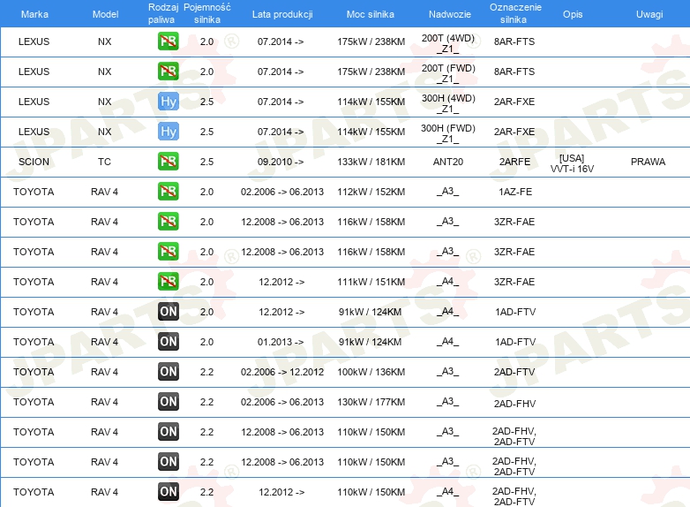Click the ON diesel icon in the 130kW / 177KM row
690x507 pixels.
(169, 401)
